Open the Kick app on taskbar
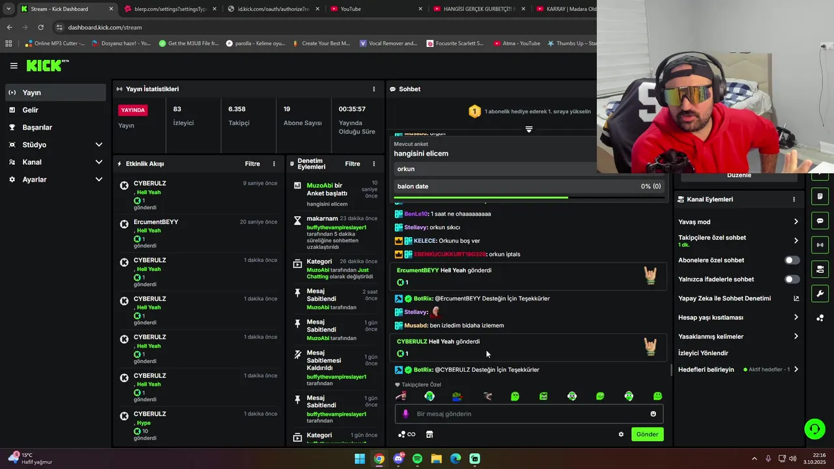 coord(475,459)
